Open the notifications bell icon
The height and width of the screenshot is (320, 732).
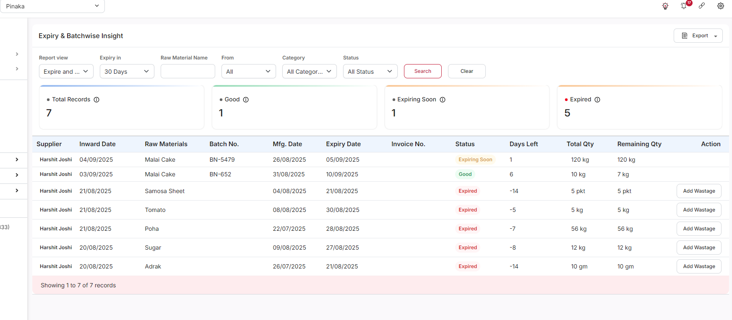[684, 6]
